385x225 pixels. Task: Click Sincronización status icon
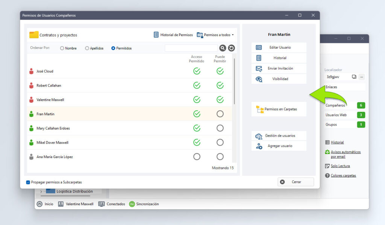(132, 204)
